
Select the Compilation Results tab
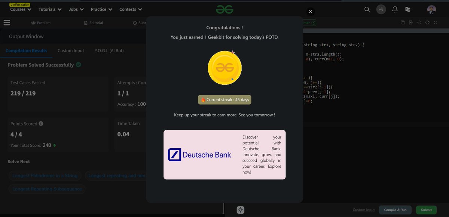pos(26,50)
